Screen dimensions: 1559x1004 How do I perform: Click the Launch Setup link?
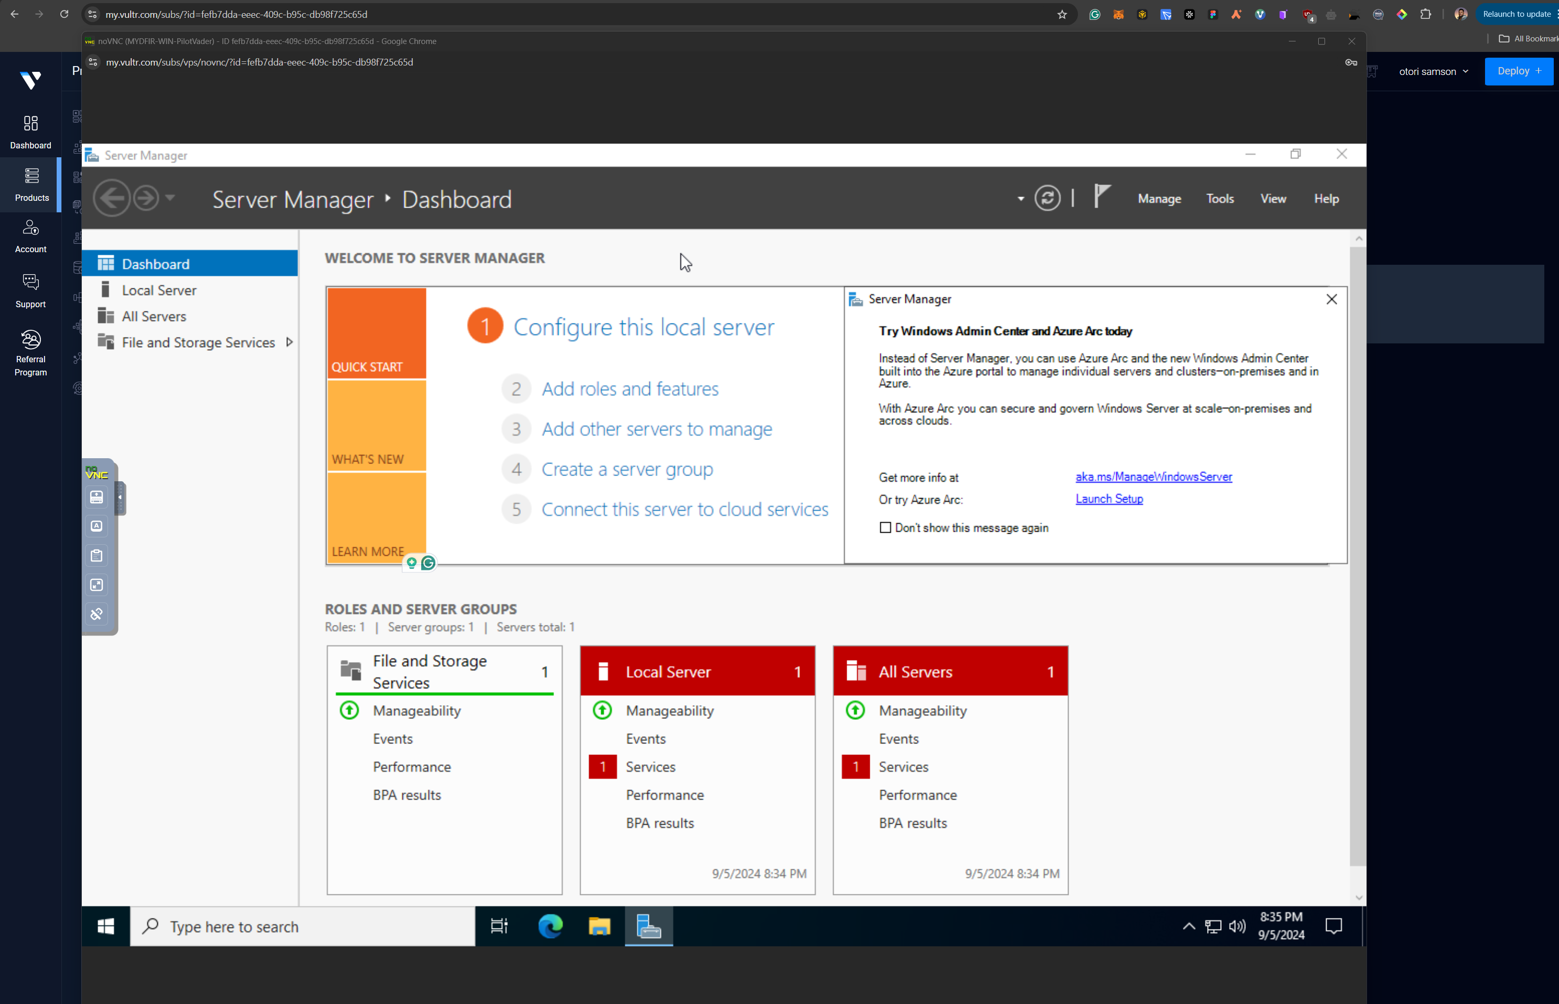[x=1108, y=499]
